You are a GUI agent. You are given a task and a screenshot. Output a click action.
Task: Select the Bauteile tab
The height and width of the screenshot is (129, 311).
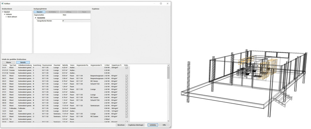(x=23, y=62)
